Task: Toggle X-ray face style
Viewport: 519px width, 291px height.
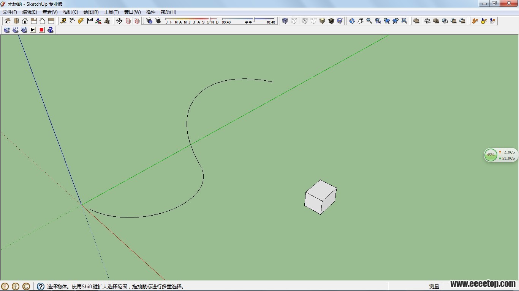Action: click(x=285, y=21)
